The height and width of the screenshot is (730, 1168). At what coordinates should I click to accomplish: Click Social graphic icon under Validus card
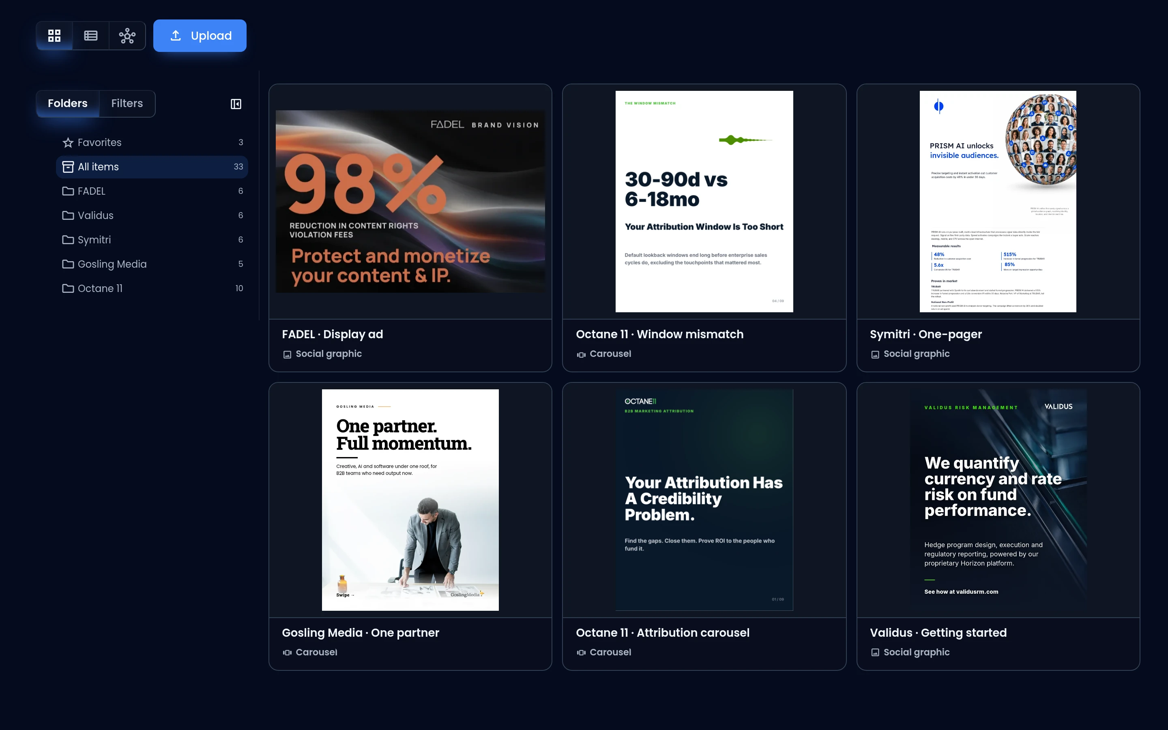(875, 653)
